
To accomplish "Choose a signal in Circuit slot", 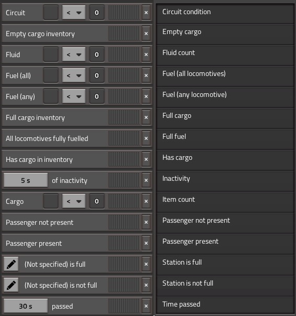I will point(51,13).
